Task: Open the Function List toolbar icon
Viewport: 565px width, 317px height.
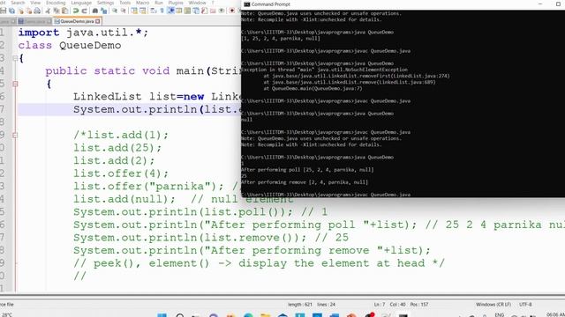Action: (x=204, y=11)
